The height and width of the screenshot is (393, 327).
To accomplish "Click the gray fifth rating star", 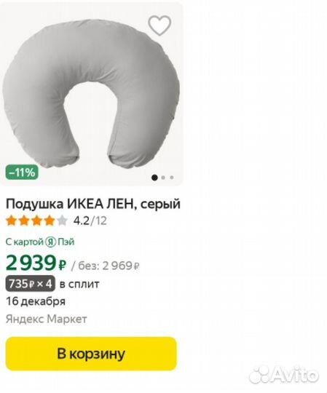I will click(62, 221).
